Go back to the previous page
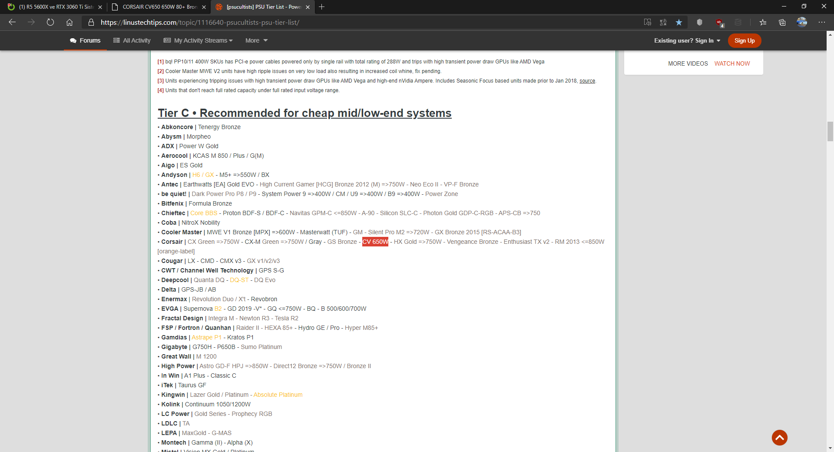The image size is (834, 452). click(x=12, y=22)
